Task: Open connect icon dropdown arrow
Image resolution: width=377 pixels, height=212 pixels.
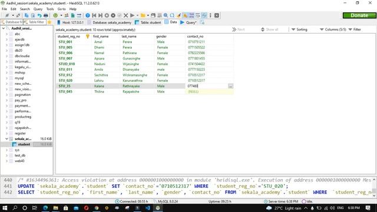Action: [13, 15]
